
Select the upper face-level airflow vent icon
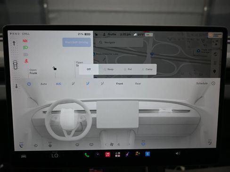click(73, 84)
